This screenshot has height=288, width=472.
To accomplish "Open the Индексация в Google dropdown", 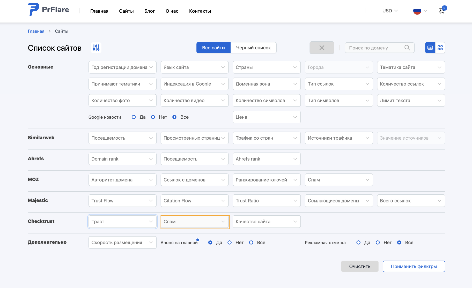I will 195,84.
